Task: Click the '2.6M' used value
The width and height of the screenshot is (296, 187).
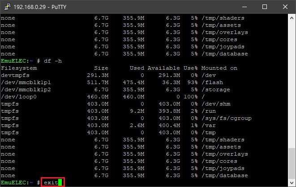Action: [137, 126]
